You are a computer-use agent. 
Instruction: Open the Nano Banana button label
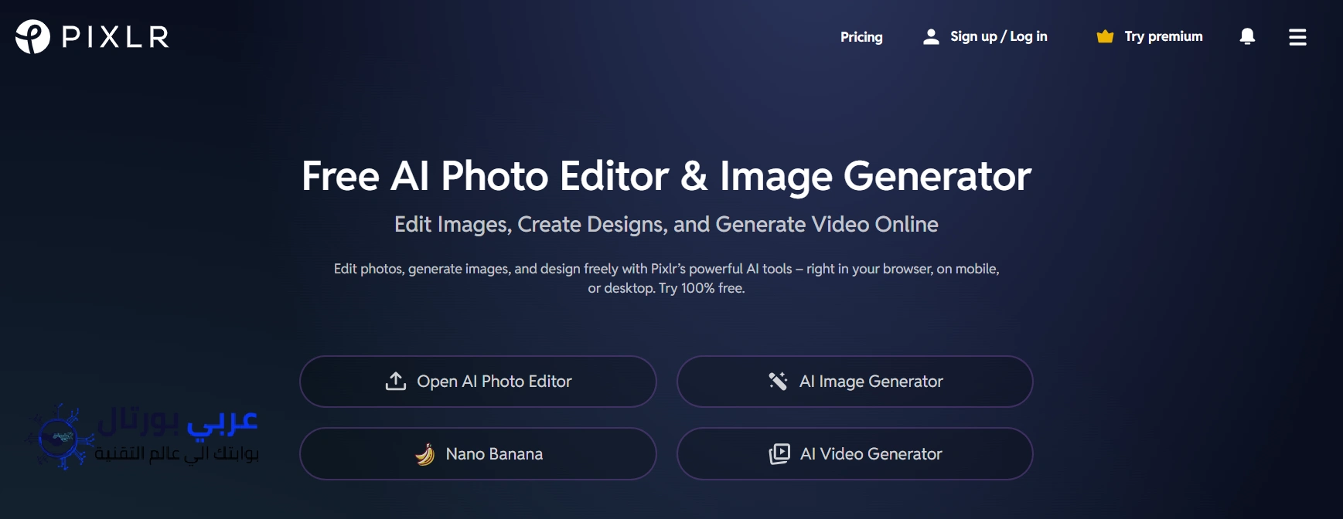494,454
